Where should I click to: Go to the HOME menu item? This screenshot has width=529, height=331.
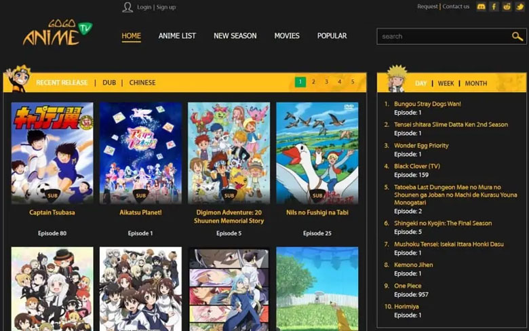132,36
